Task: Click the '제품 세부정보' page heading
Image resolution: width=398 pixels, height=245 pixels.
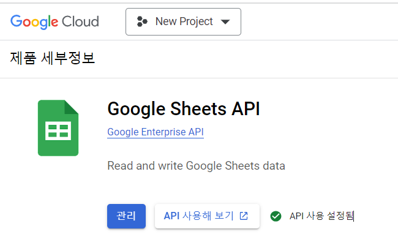Action: [52, 58]
